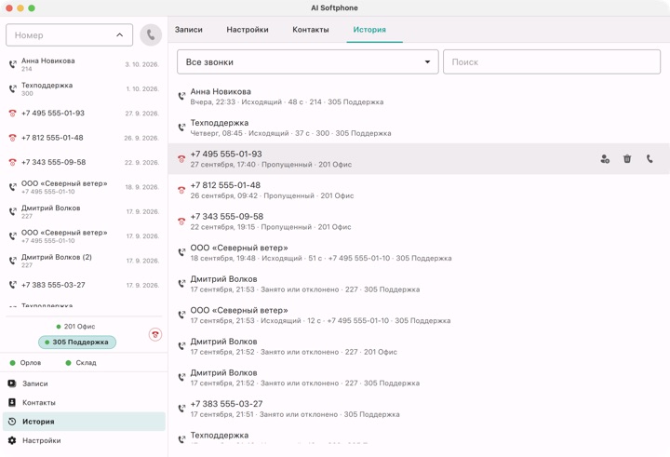Screen dimensions: 670x457
Task: Click the gear icon next to Настройки
Action: pos(12,440)
